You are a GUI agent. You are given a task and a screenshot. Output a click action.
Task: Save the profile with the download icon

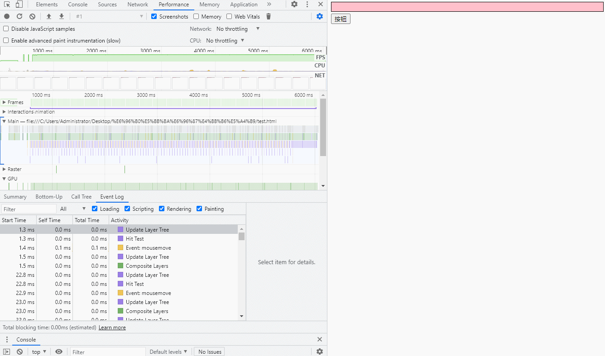(62, 16)
